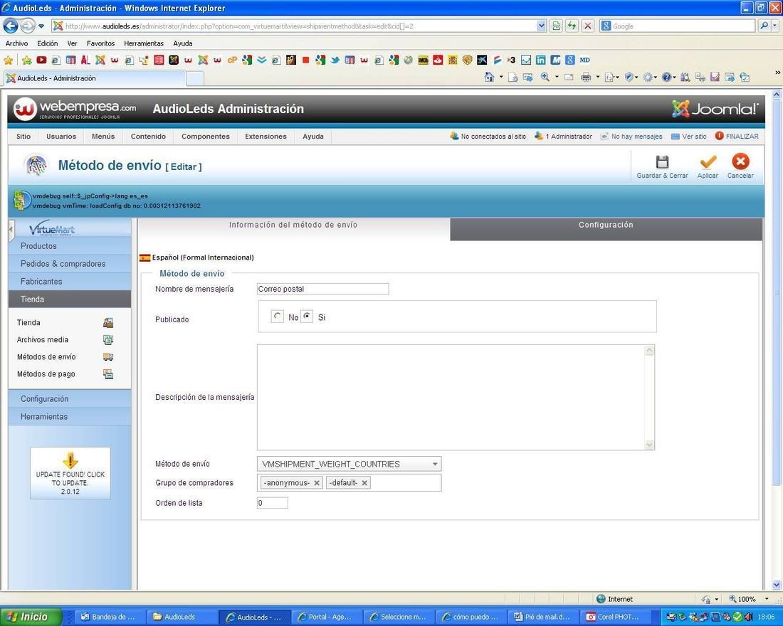Click the IE Print toolbar icon
783x626 pixels.
point(586,77)
